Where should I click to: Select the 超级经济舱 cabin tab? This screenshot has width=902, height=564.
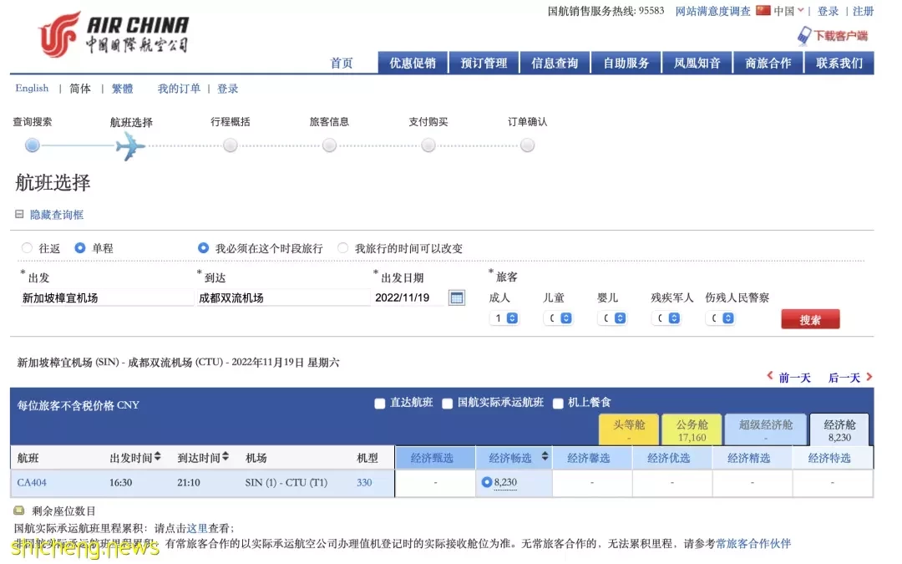(765, 430)
